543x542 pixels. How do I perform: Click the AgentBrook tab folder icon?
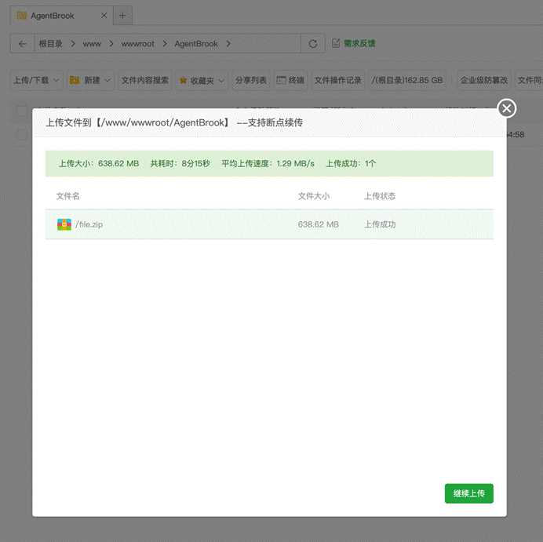(x=22, y=16)
